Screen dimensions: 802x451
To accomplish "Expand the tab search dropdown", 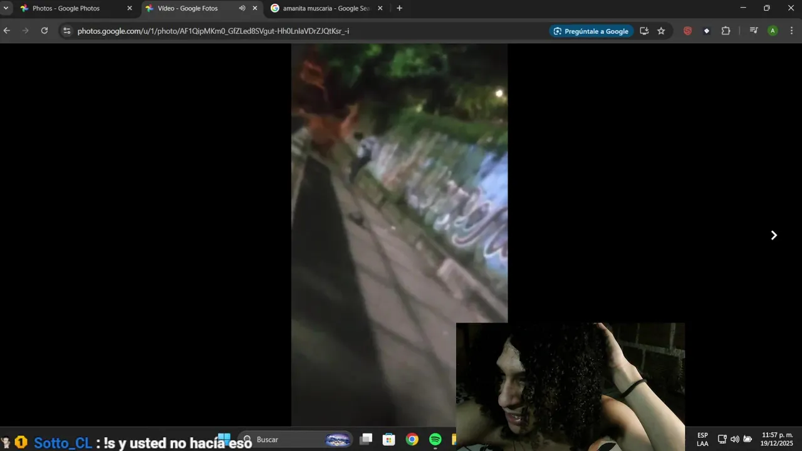I will (6, 8).
